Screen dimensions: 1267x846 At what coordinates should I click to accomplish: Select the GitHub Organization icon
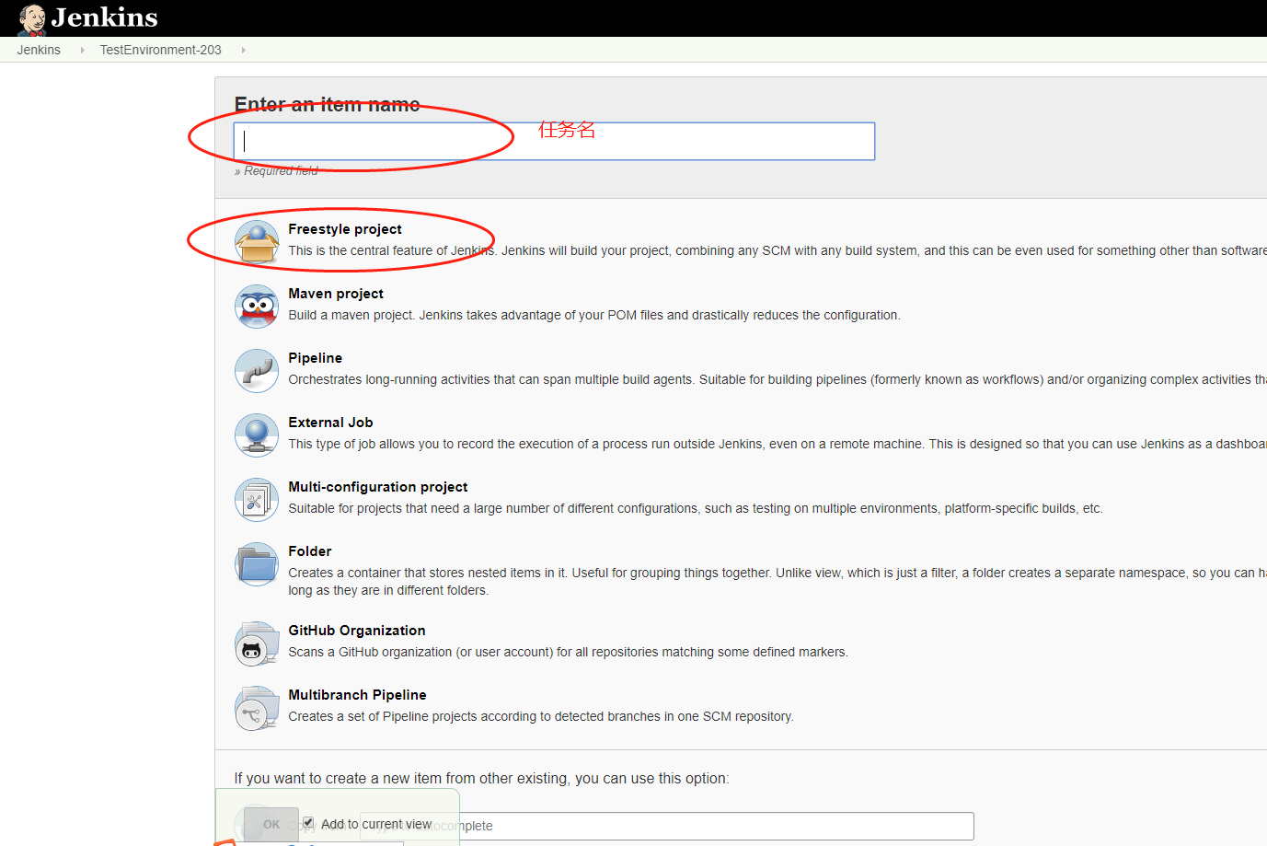pos(257,643)
